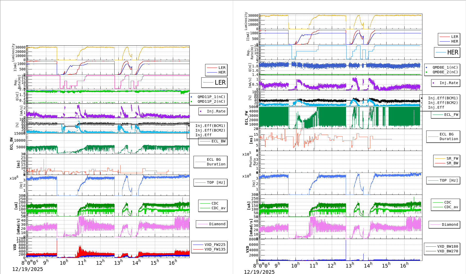Select the SR_BW legend entry
The image size is (466, 274).
(452, 163)
